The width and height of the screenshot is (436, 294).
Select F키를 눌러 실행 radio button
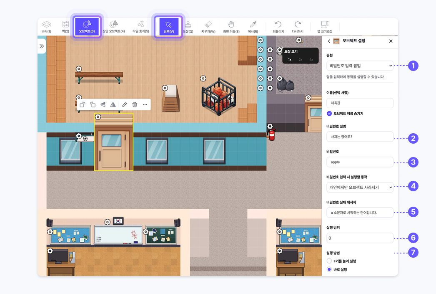tap(329, 261)
